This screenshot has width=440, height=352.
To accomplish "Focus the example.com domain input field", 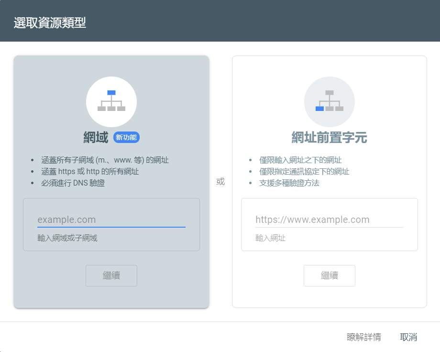I will 111,220.
